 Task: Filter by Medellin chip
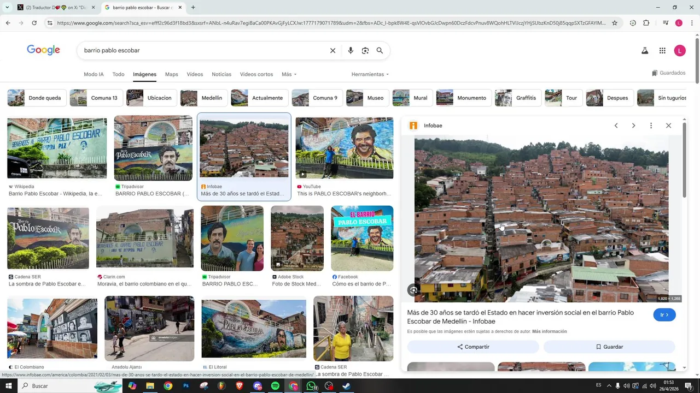point(203,98)
